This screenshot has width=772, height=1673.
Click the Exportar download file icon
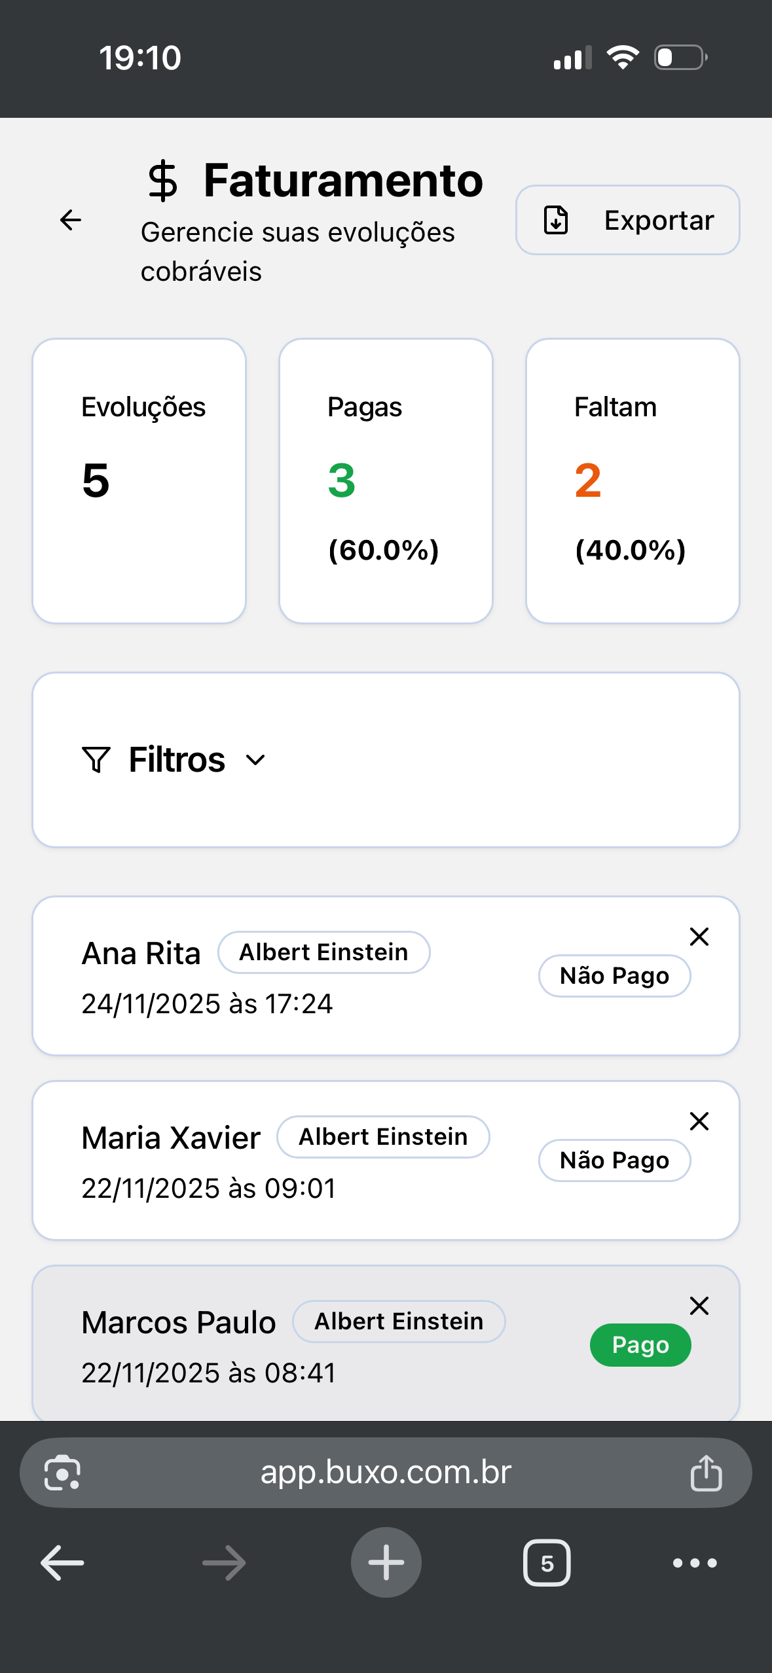coord(556,220)
